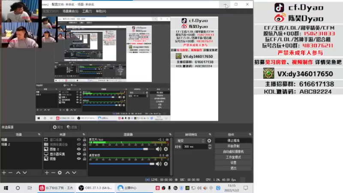Pop out the 来源 dock panel
Viewport: 343px width, 193px height.
click(84, 134)
